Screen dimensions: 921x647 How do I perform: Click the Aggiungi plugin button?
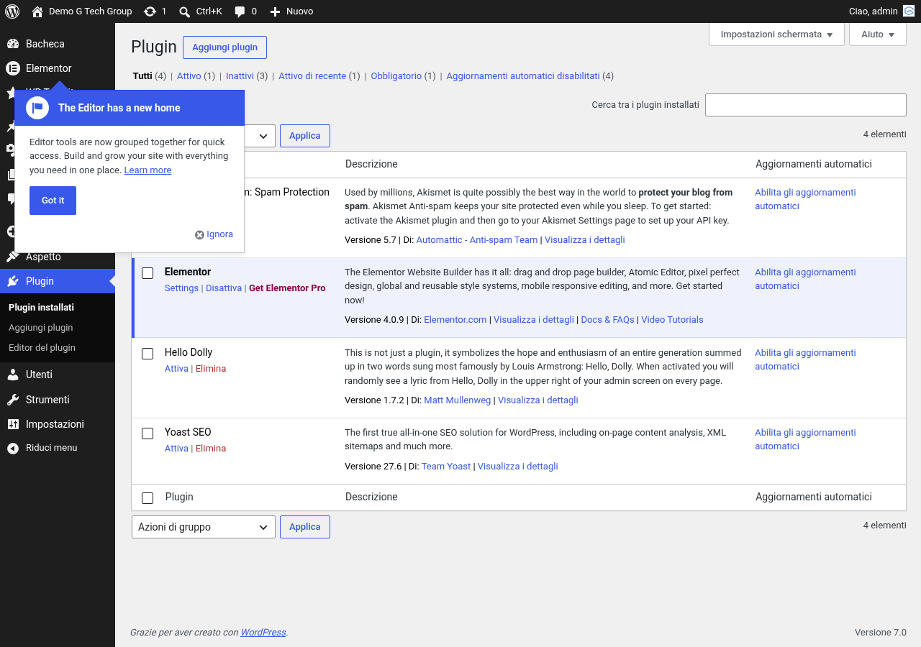224,47
